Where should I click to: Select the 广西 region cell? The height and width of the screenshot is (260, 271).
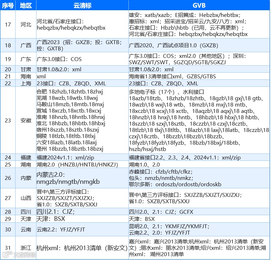[26, 45]
